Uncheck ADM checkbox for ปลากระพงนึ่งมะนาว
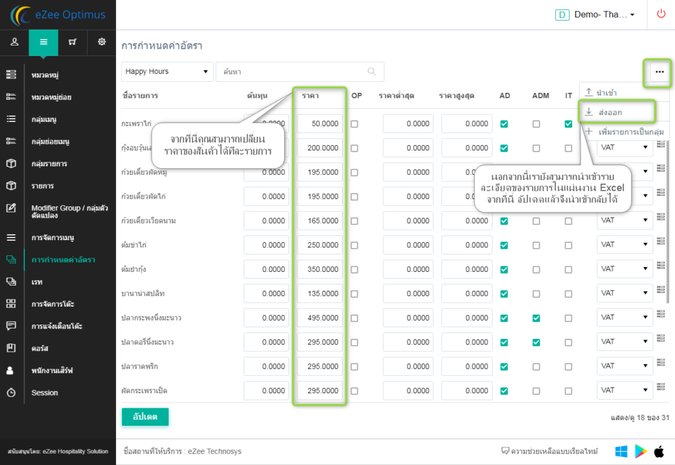This screenshot has height=465, width=675. (x=536, y=318)
